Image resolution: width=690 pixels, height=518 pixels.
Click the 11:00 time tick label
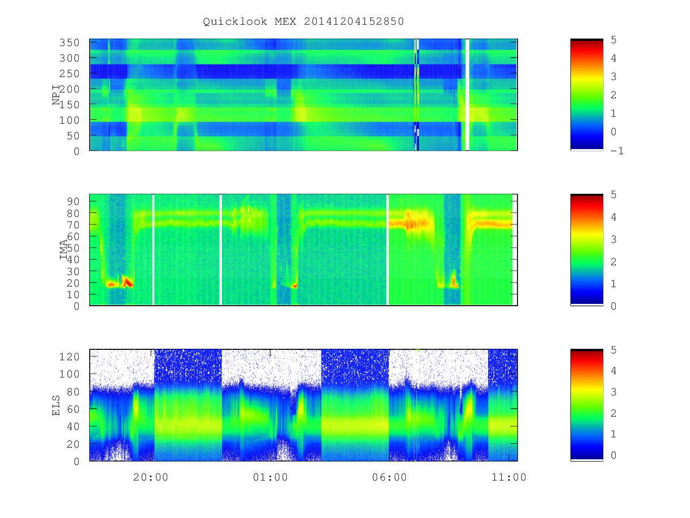coord(509,477)
